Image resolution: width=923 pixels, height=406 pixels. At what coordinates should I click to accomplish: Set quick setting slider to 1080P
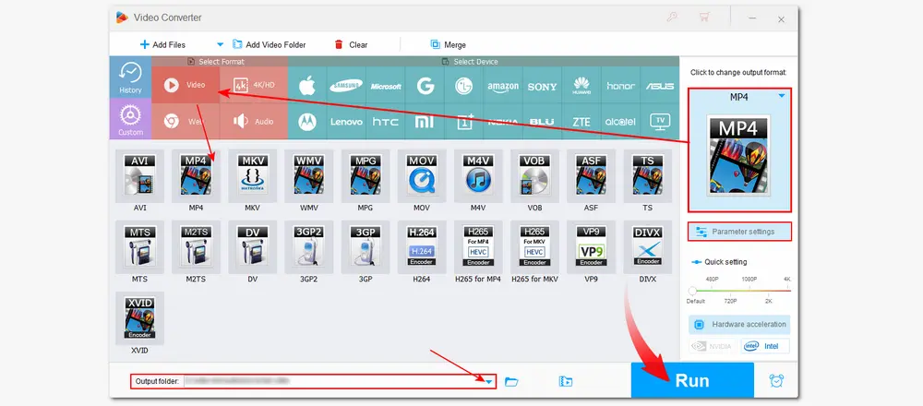(x=749, y=290)
